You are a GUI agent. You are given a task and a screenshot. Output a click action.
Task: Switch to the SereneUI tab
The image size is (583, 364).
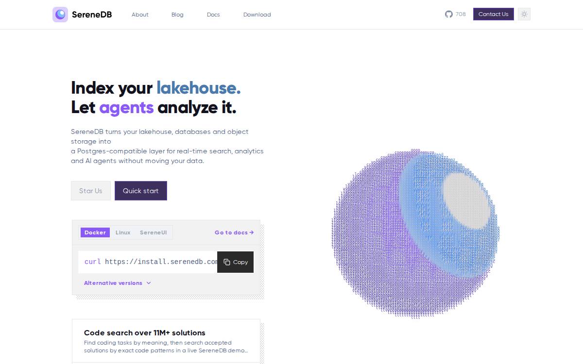tap(154, 232)
